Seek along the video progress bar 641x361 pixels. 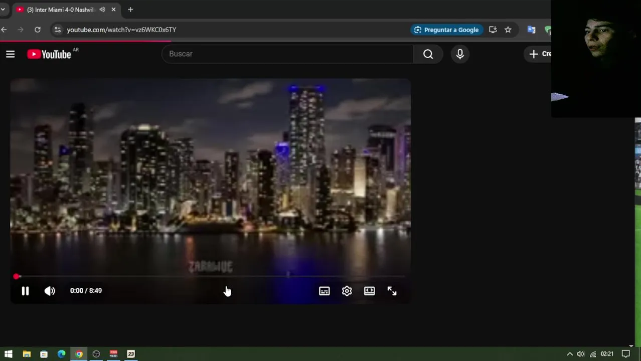[211, 276]
